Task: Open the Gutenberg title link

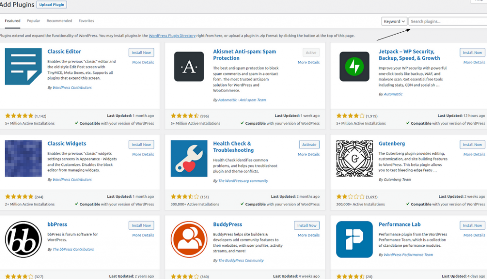Action: (x=392, y=143)
